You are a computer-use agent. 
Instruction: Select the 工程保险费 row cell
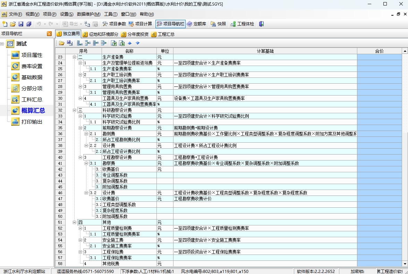pyautogui.click(x=129, y=252)
